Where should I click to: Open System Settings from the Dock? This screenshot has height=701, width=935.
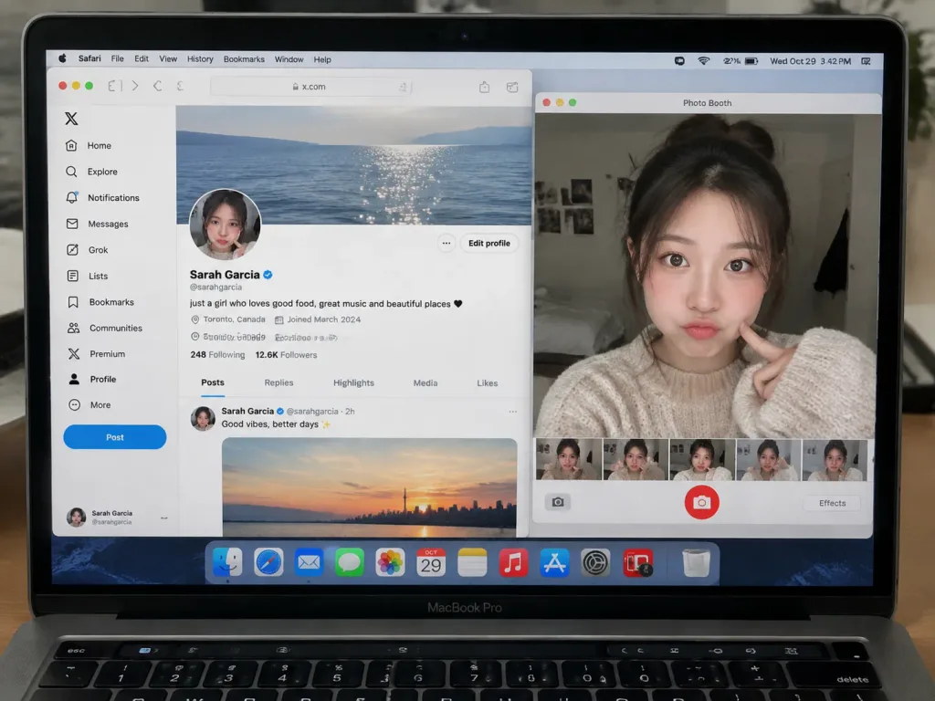coord(595,562)
